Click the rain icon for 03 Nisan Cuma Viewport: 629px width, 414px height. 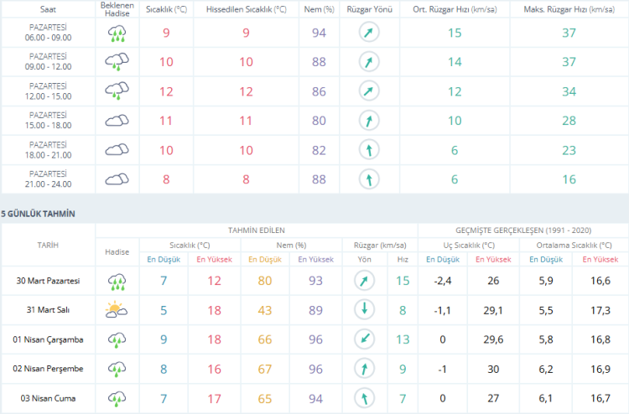pyautogui.click(x=117, y=397)
